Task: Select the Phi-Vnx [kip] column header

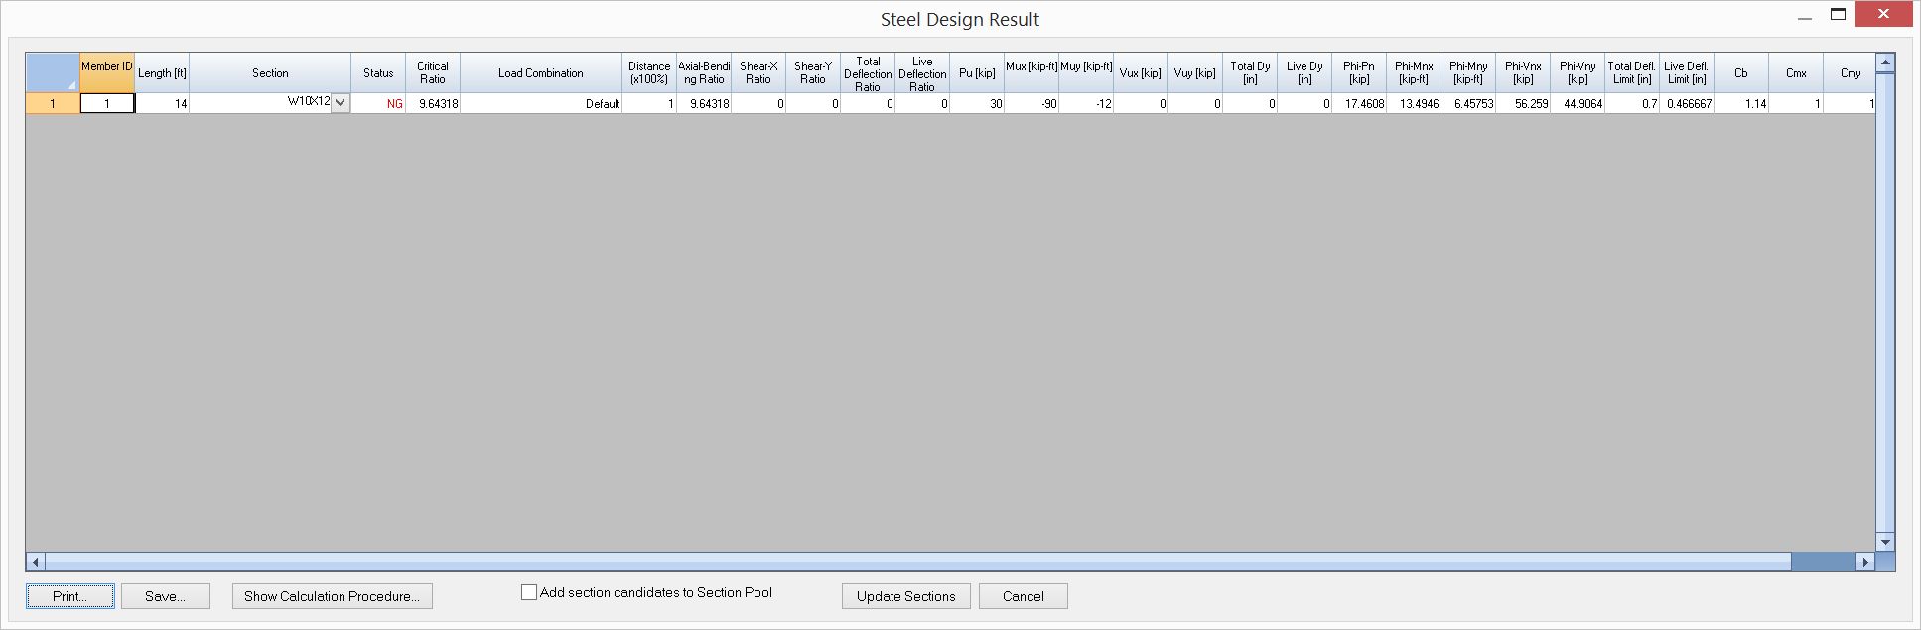Action: tap(1523, 72)
